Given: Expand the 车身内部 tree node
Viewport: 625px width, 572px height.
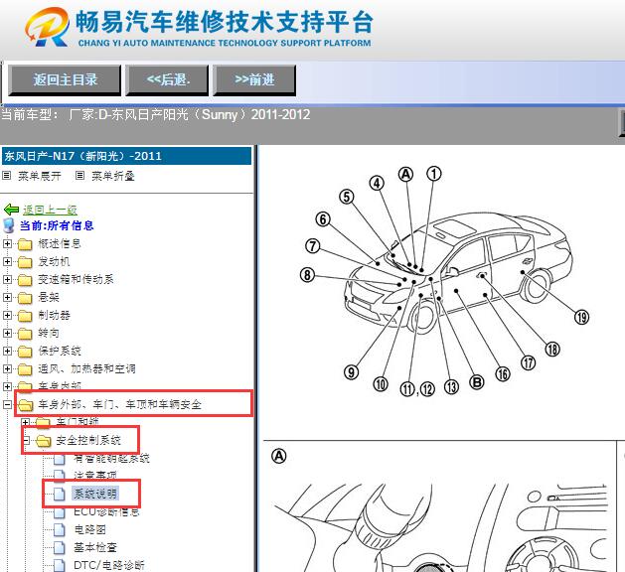Looking at the screenshot, I should 7,386.
